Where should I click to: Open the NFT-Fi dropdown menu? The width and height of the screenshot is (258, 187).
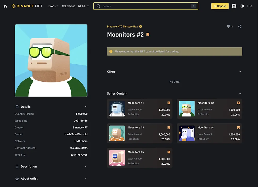(83, 6)
